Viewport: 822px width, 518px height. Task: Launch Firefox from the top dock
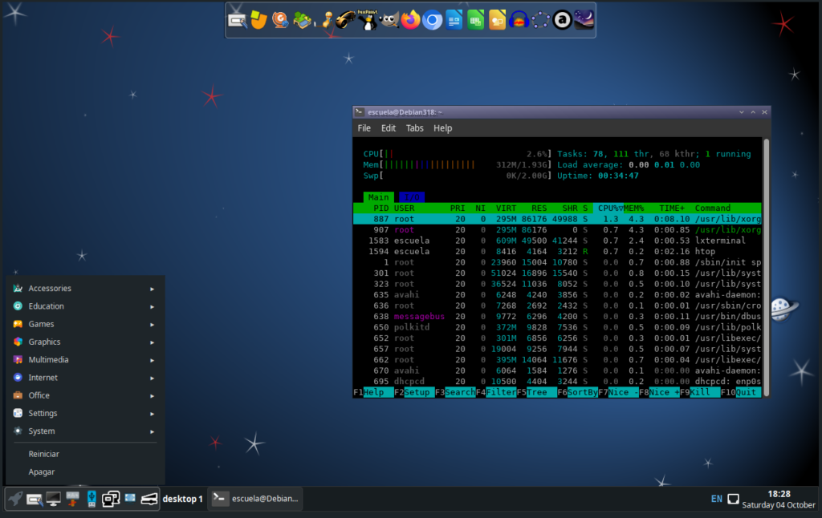(411, 20)
